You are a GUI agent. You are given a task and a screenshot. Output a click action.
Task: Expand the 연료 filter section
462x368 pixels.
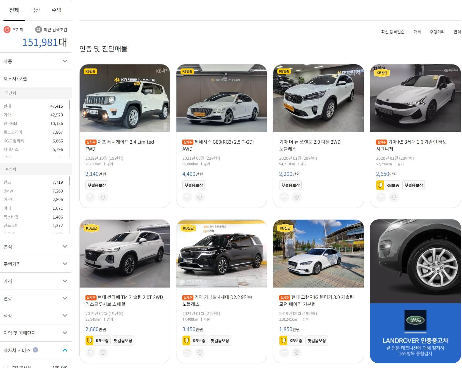(x=36, y=298)
